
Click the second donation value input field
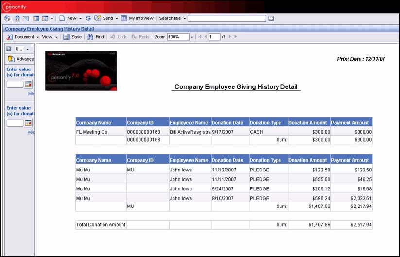[15, 123]
